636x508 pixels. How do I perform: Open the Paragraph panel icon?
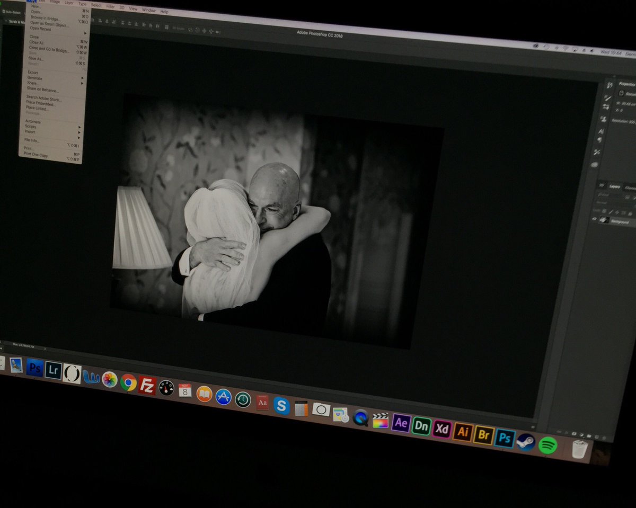tap(599, 140)
